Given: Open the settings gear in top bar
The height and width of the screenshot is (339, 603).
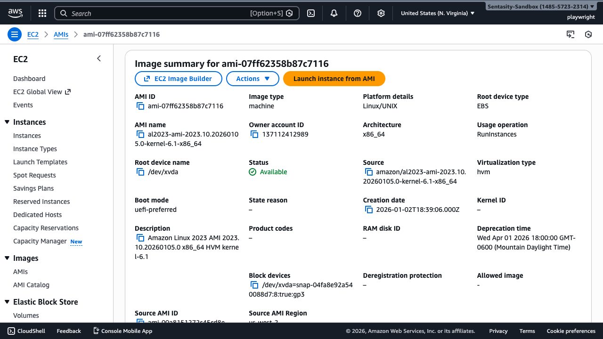Looking at the screenshot, I should pos(381,13).
